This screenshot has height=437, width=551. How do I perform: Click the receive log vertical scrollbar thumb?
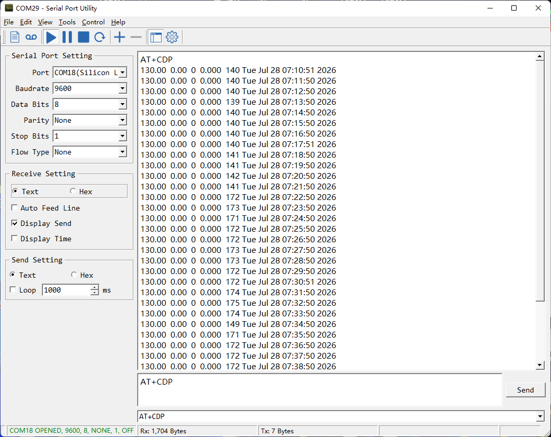(540, 181)
